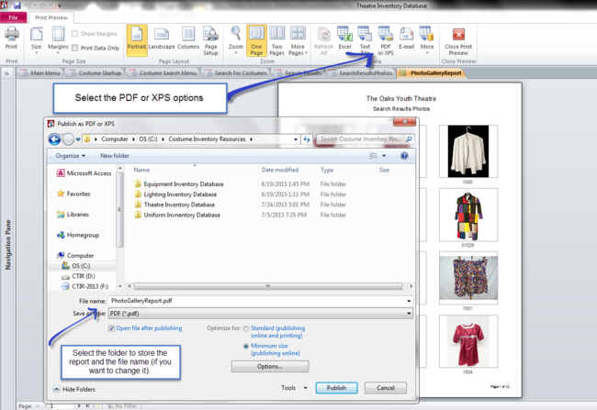Open the Theatre Inventory Database folder
597x410 pixels.
pyautogui.click(x=180, y=204)
